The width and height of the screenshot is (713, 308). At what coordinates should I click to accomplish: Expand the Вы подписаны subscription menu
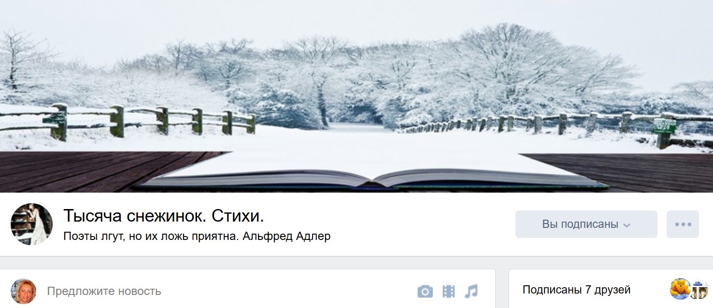(x=586, y=224)
